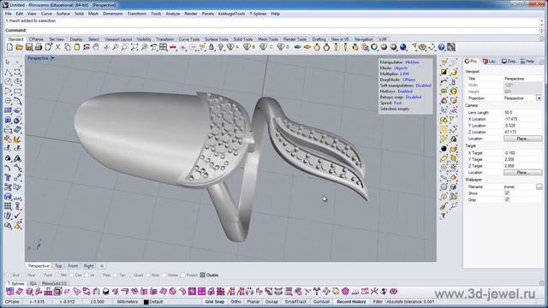
Task: Open the File menu
Action: pyautogui.click(x=8, y=14)
